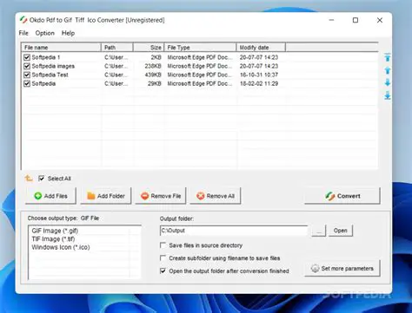This screenshot has width=412, height=313.
Task: Maximize the Okdo converter window
Action: pyautogui.click(x=356, y=20)
